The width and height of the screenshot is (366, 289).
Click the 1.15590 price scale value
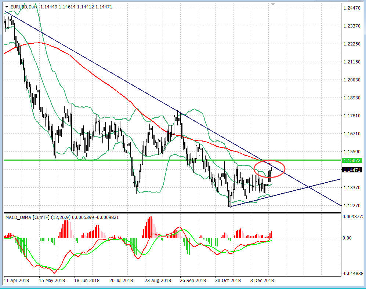coord(352,151)
